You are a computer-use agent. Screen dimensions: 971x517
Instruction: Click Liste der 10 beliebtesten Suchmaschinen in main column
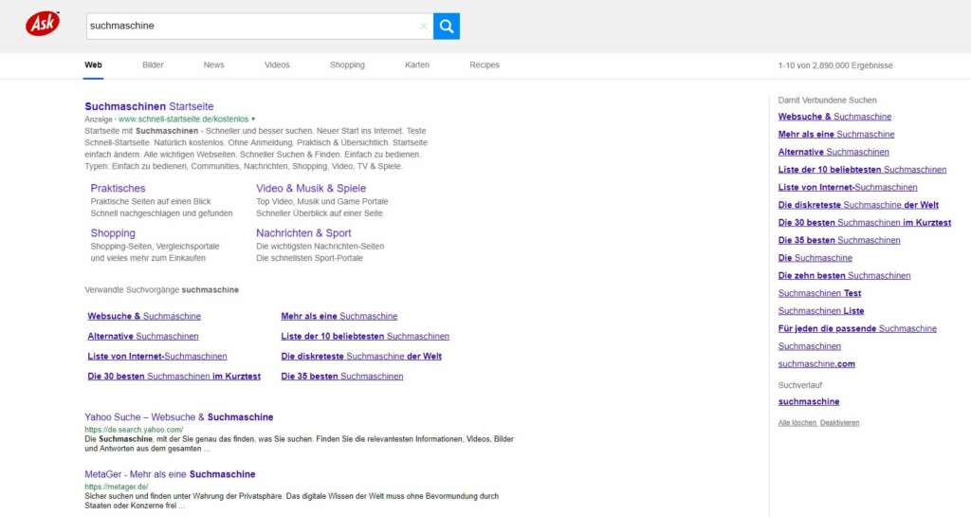[x=365, y=336]
